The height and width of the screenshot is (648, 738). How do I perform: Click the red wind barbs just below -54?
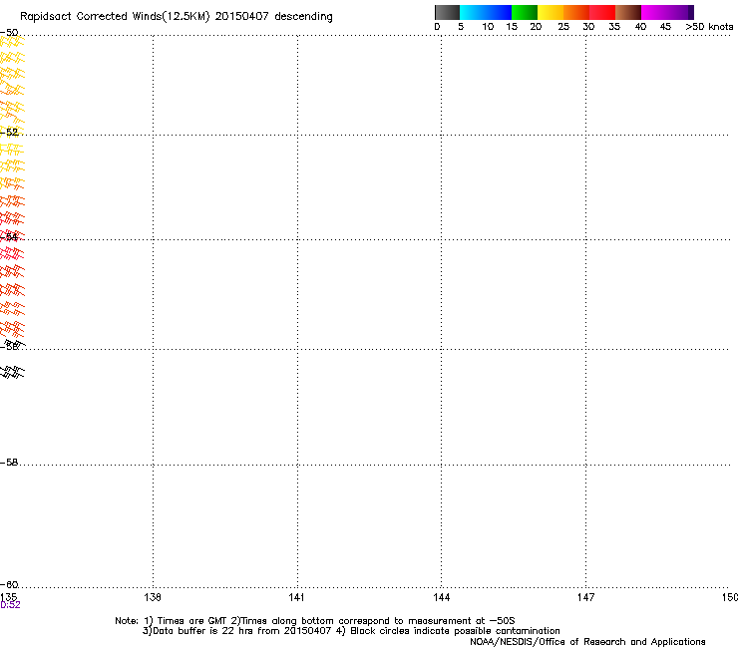click(x=12, y=254)
